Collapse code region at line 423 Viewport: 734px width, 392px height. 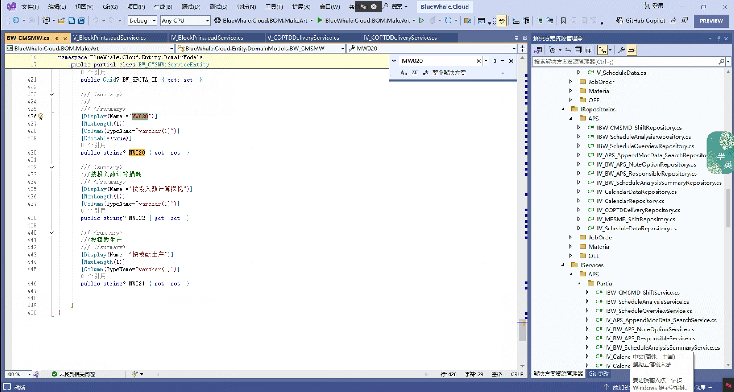52,94
